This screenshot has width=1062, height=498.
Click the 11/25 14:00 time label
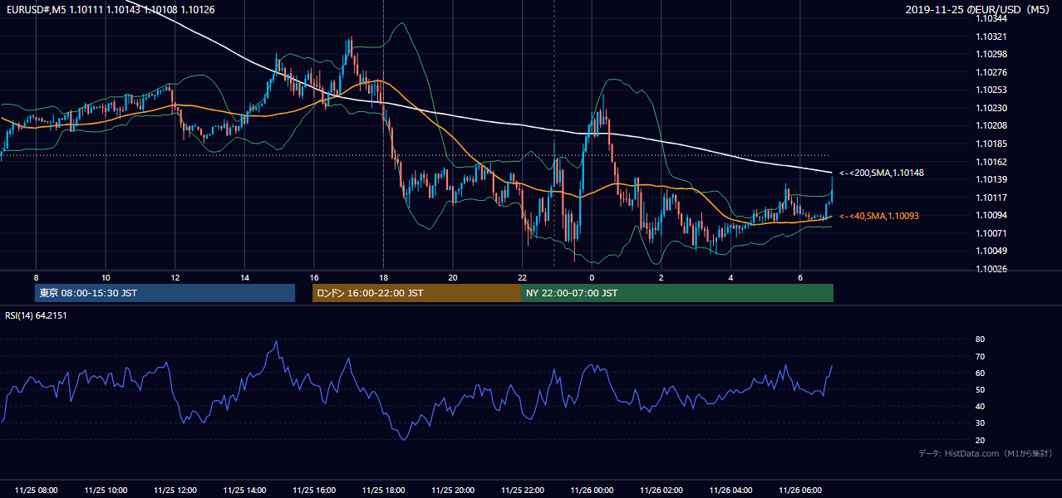(x=244, y=491)
